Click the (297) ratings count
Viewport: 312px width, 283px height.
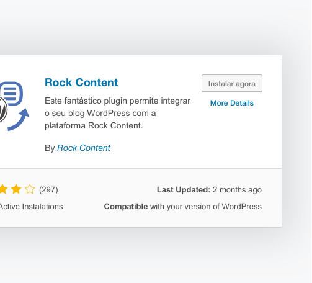[x=48, y=190]
